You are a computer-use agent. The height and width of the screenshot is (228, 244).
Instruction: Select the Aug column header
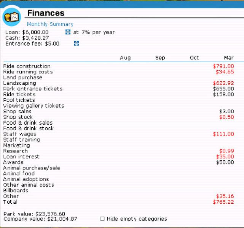coord(125,58)
